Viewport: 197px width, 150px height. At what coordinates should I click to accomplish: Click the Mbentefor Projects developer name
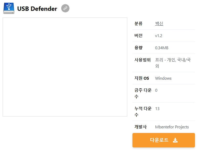click(172, 127)
